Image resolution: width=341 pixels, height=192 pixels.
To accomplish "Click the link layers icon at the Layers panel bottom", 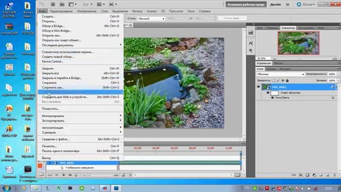I will click(x=294, y=175).
